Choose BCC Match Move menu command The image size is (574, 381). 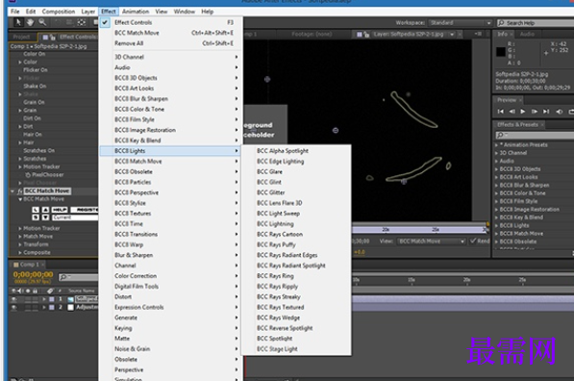pos(171,33)
